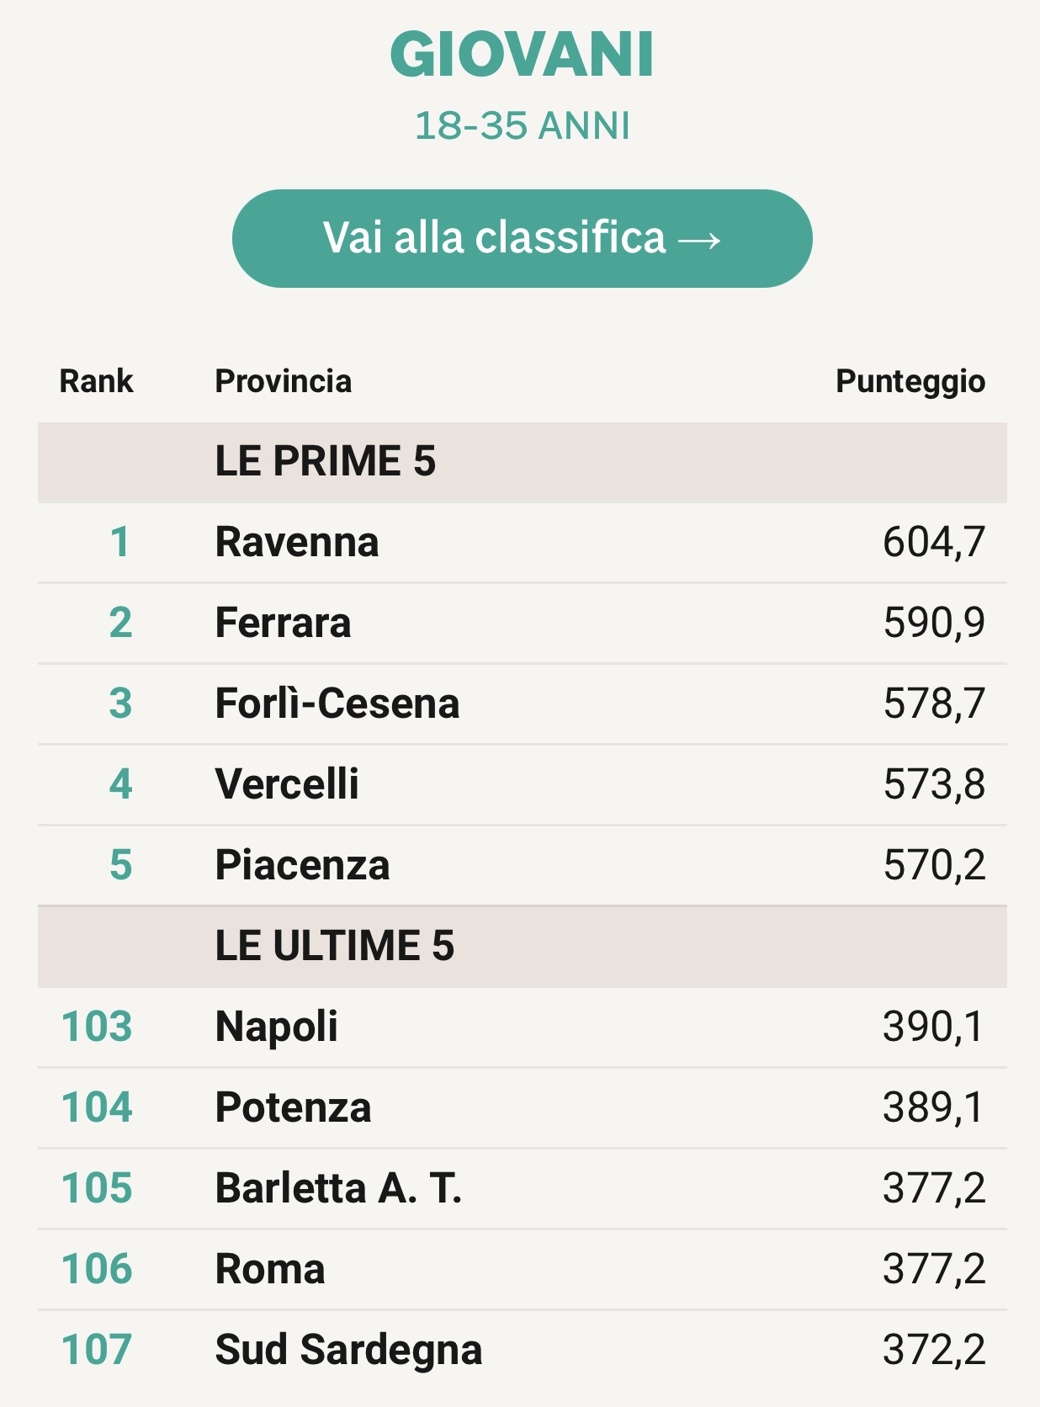Click the LE ULTIME 5 section header
Image resolution: width=1040 pixels, height=1407 pixels.
[x=335, y=946]
